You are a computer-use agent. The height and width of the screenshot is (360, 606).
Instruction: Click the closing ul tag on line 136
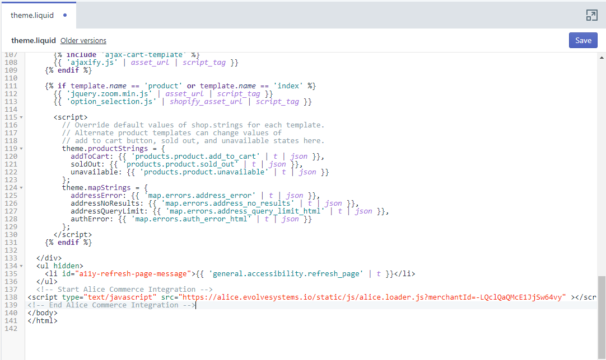point(46,282)
